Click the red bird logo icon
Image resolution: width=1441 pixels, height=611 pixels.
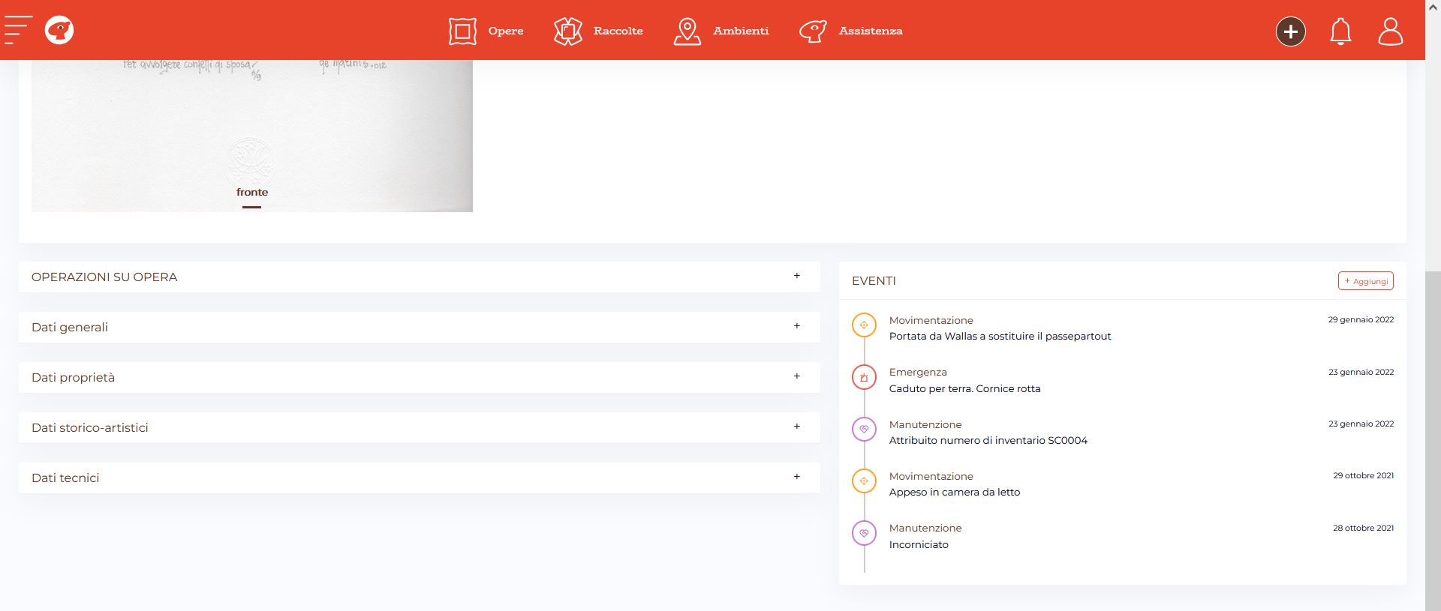(x=59, y=30)
